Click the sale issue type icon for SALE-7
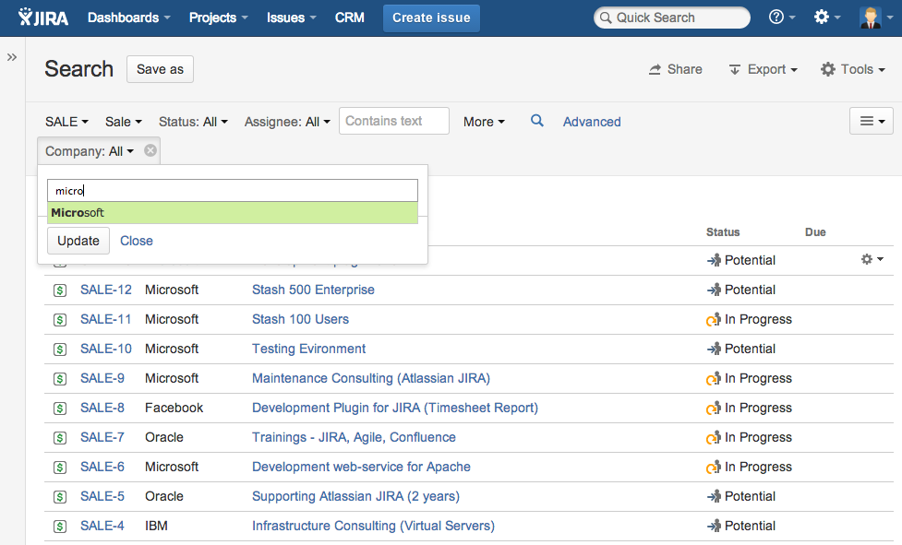902x545 pixels. (60, 438)
